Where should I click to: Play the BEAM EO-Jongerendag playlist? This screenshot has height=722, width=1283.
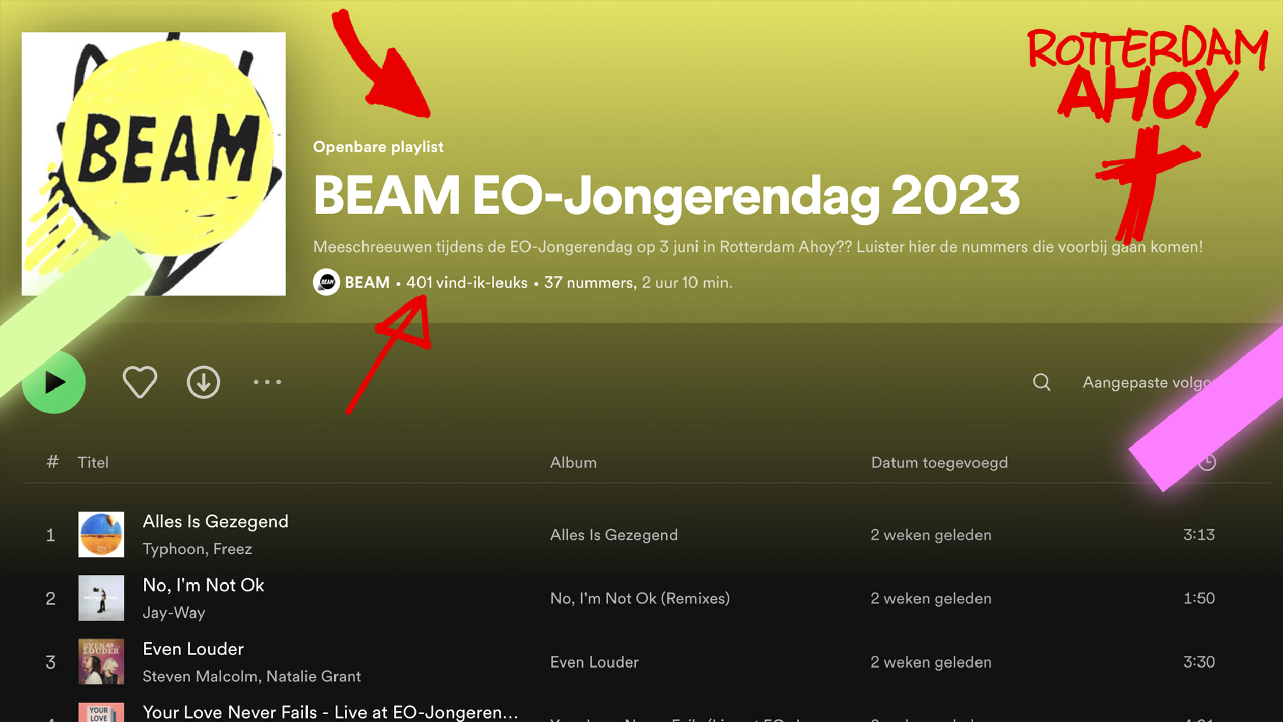pos(53,382)
